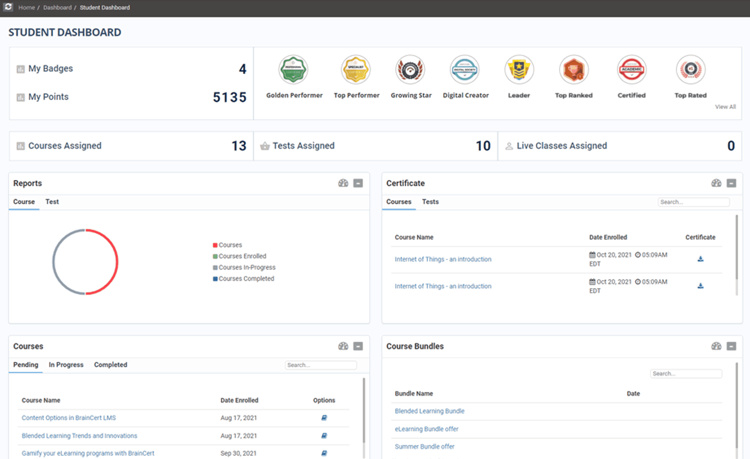Open options icon for Content Options in BrainCert LMS
The height and width of the screenshot is (459, 750).
[324, 418]
